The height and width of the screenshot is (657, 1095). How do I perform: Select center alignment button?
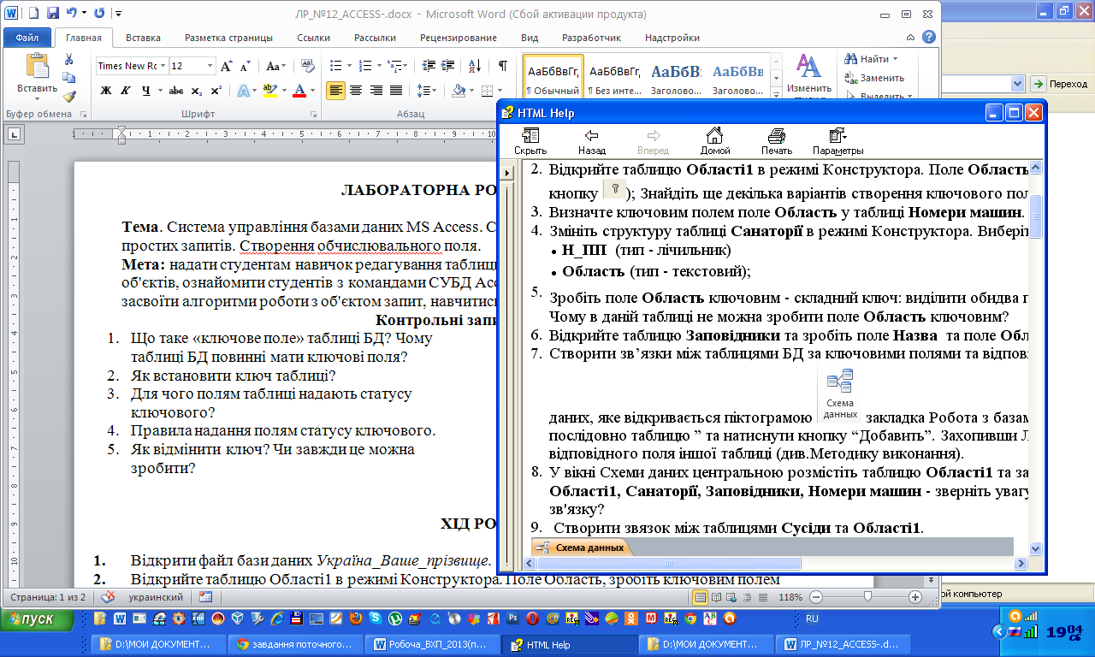click(356, 91)
